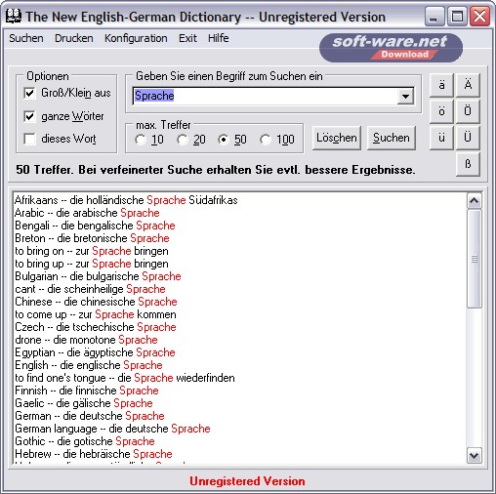Open the Drucken menu
This screenshot has height=494, width=496.
pos(74,38)
